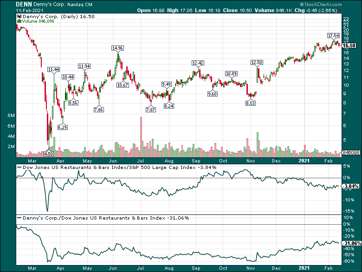Click the Denny's Corp./Dow Jones Restaurants legend
Screen dimensions: 362x272
click(106, 218)
